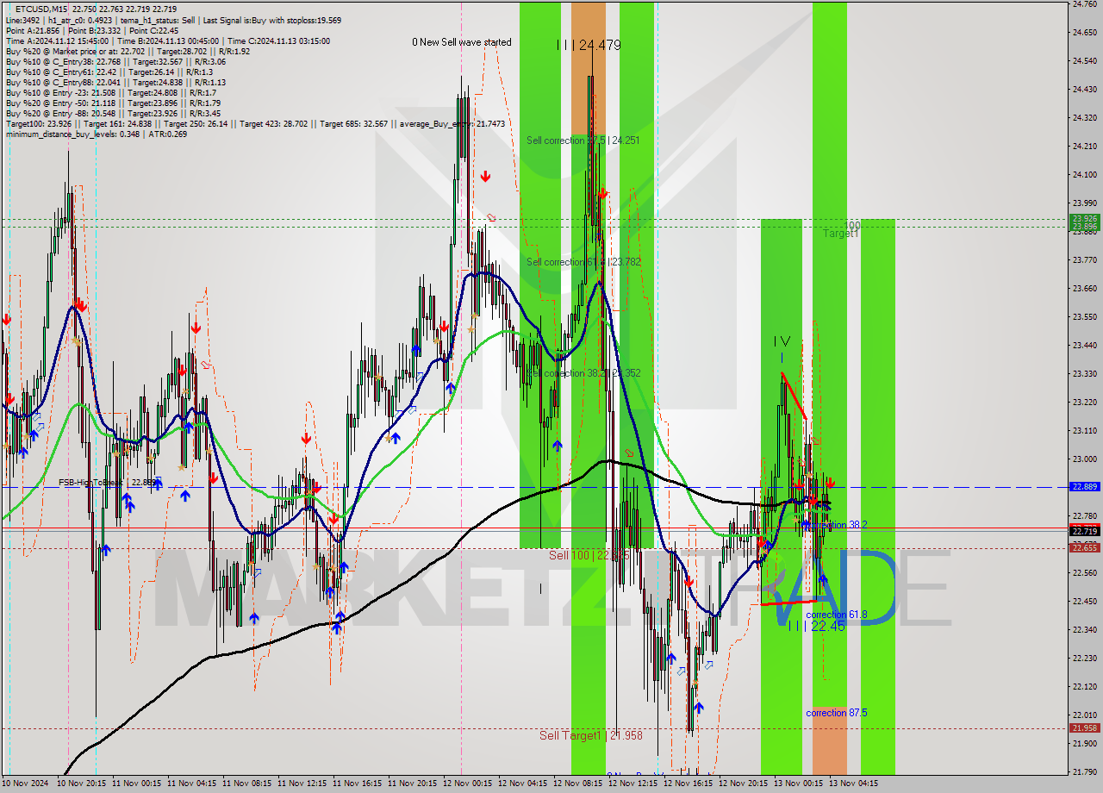Click the 24.100 value on price axis
The width and height of the screenshot is (1103, 793).
[x=1084, y=175]
